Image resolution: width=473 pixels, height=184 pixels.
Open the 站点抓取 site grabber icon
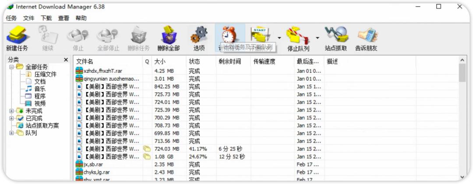click(336, 34)
